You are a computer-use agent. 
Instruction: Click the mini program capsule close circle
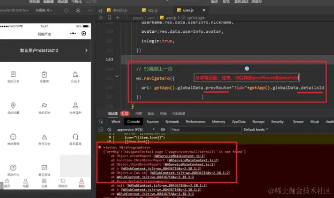84,33
